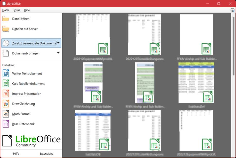Create a Math Formel
The width and height of the screenshot is (236, 158).
(21, 114)
